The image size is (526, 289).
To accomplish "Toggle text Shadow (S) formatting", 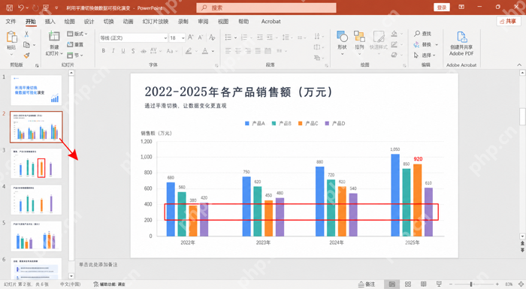I will pyautogui.click(x=133, y=51).
